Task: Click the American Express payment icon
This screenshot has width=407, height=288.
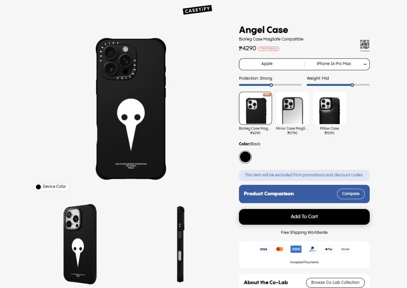Action: pyautogui.click(x=296, y=249)
